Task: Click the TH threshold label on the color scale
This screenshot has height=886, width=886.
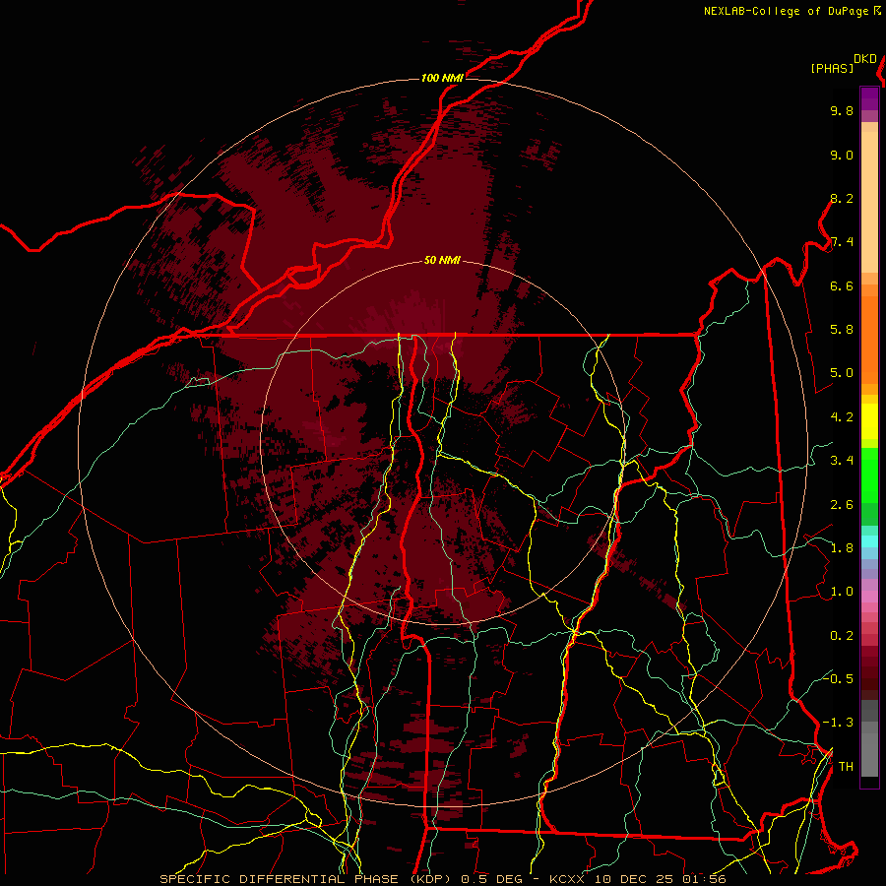Action: 846,767
